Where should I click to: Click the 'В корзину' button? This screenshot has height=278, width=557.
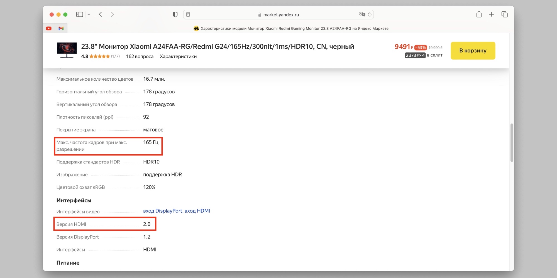point(473,51)
